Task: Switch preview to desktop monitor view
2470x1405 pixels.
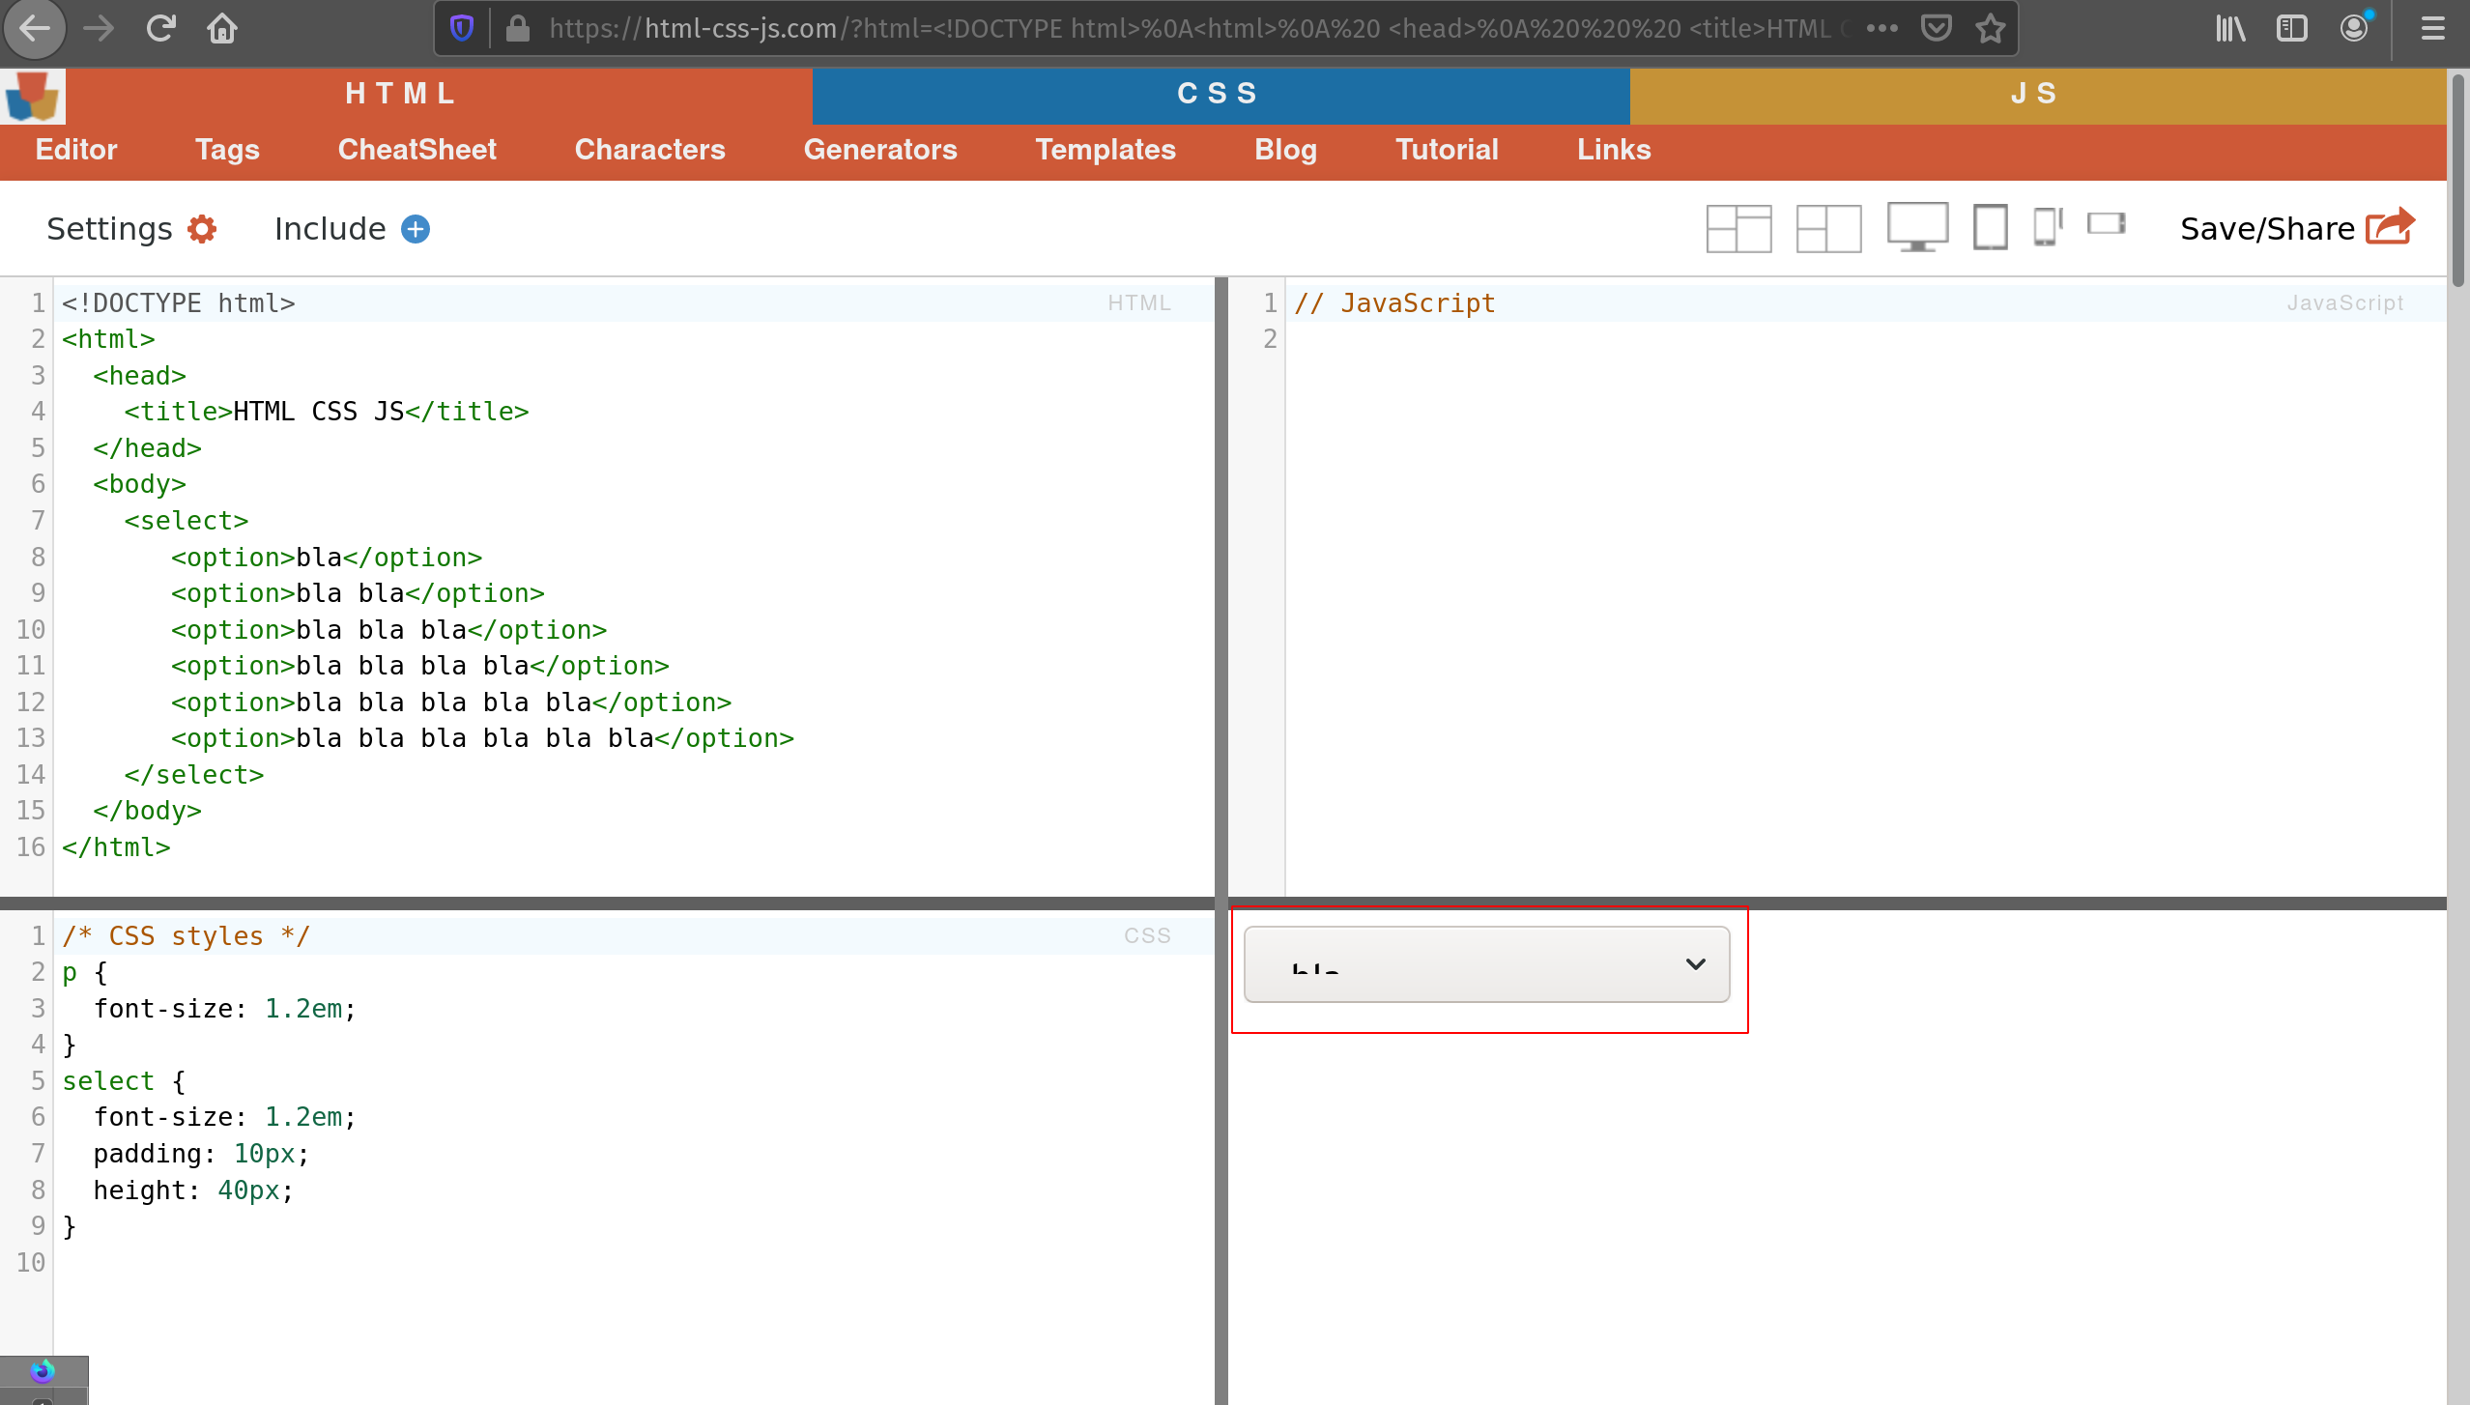Action: [1917, 227]
